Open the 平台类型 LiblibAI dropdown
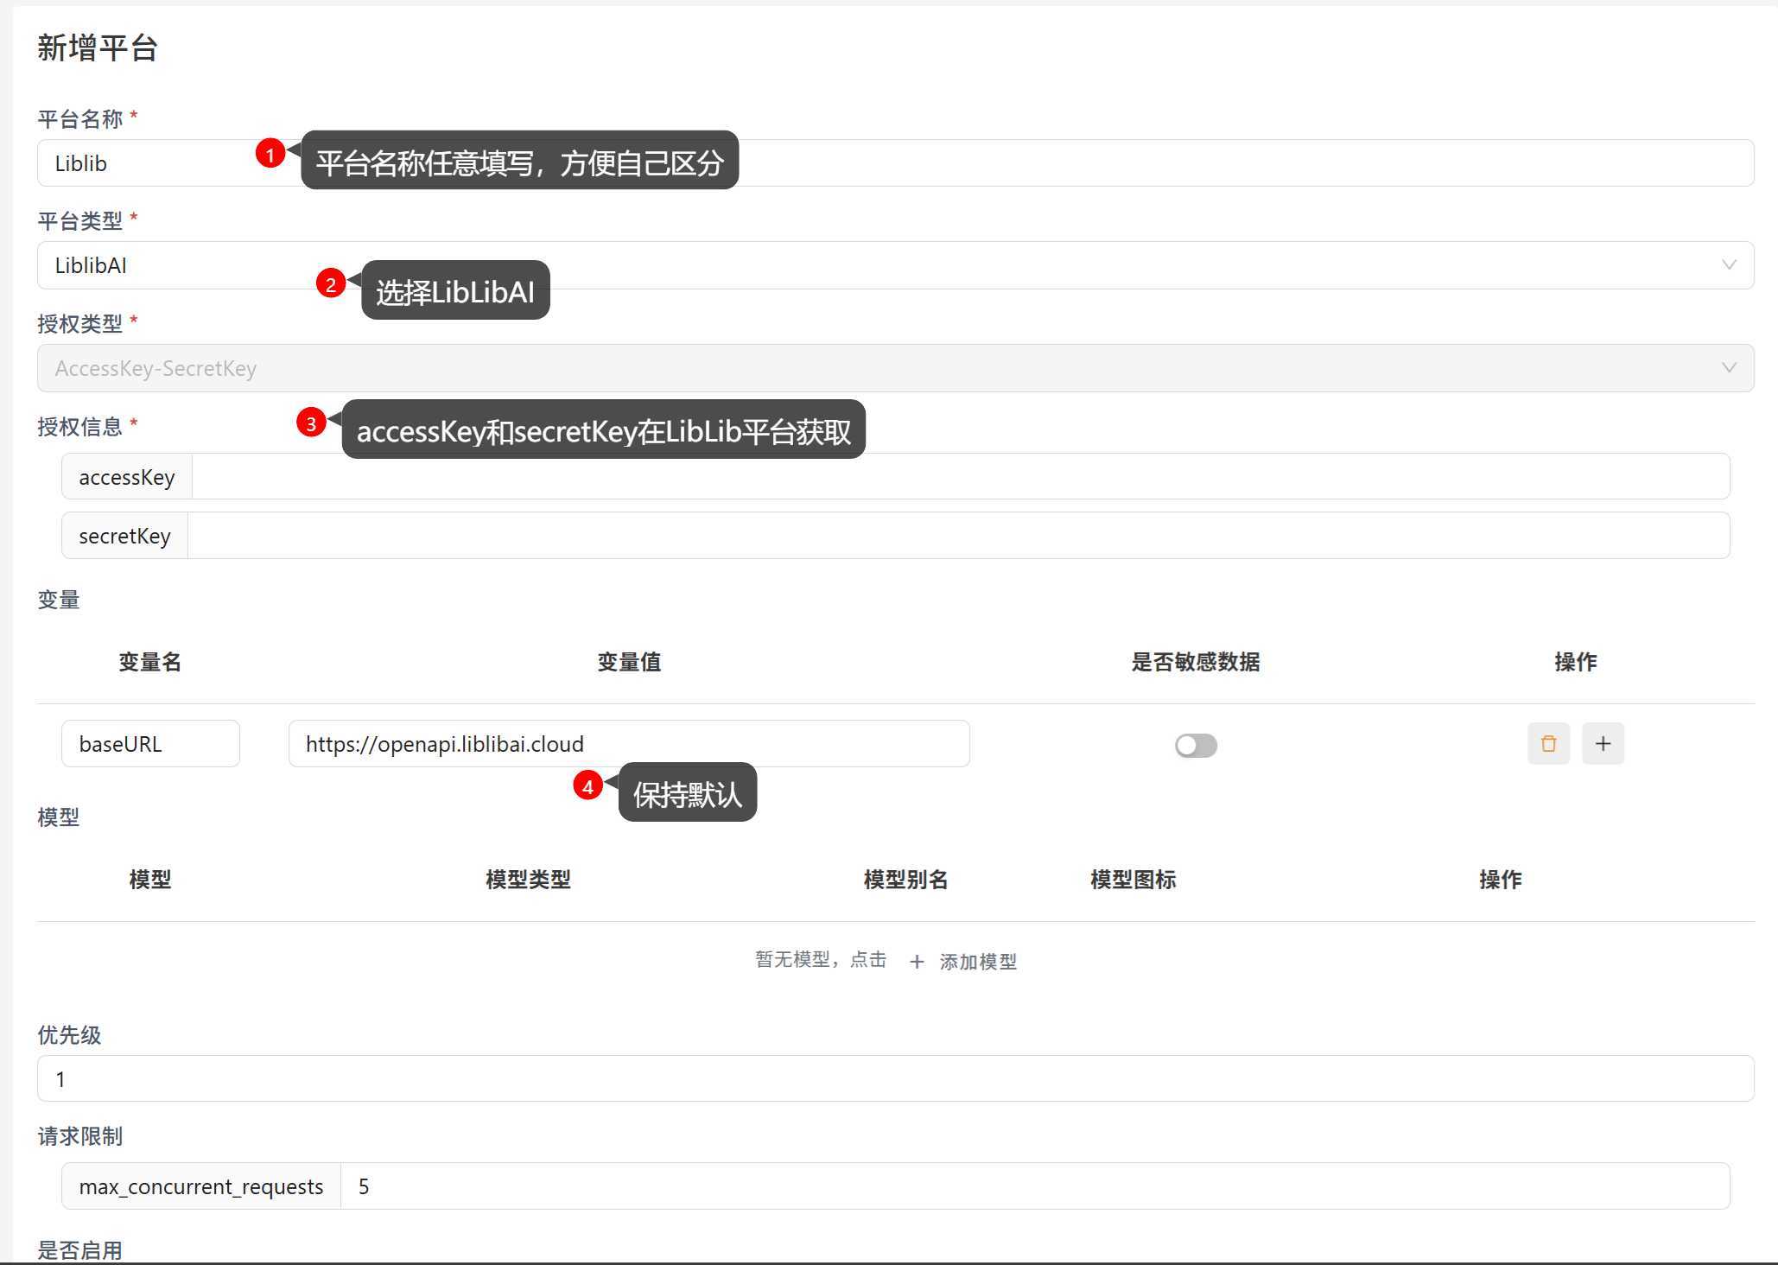This screenshot has width=1778, height=1265. [x=895, y=265]
